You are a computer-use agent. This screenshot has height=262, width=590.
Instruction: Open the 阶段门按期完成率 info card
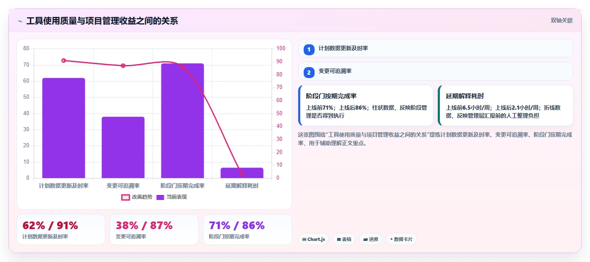(366, 105)
